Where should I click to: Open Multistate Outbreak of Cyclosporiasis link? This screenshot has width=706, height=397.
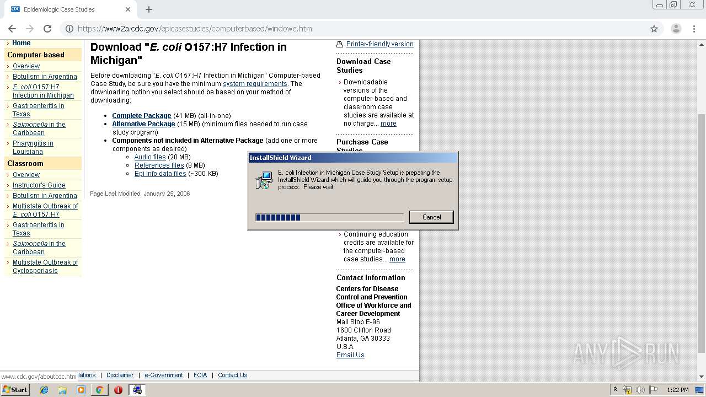pyautogui.click(x=45, y=266)
